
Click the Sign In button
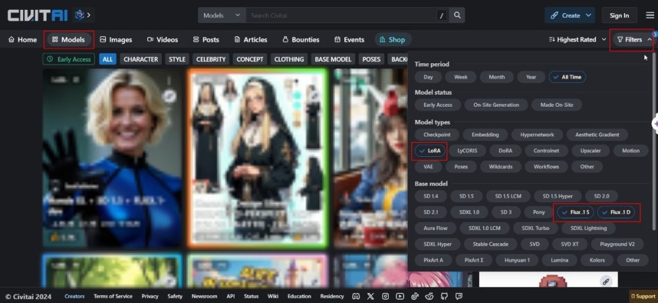coord(619,15)
